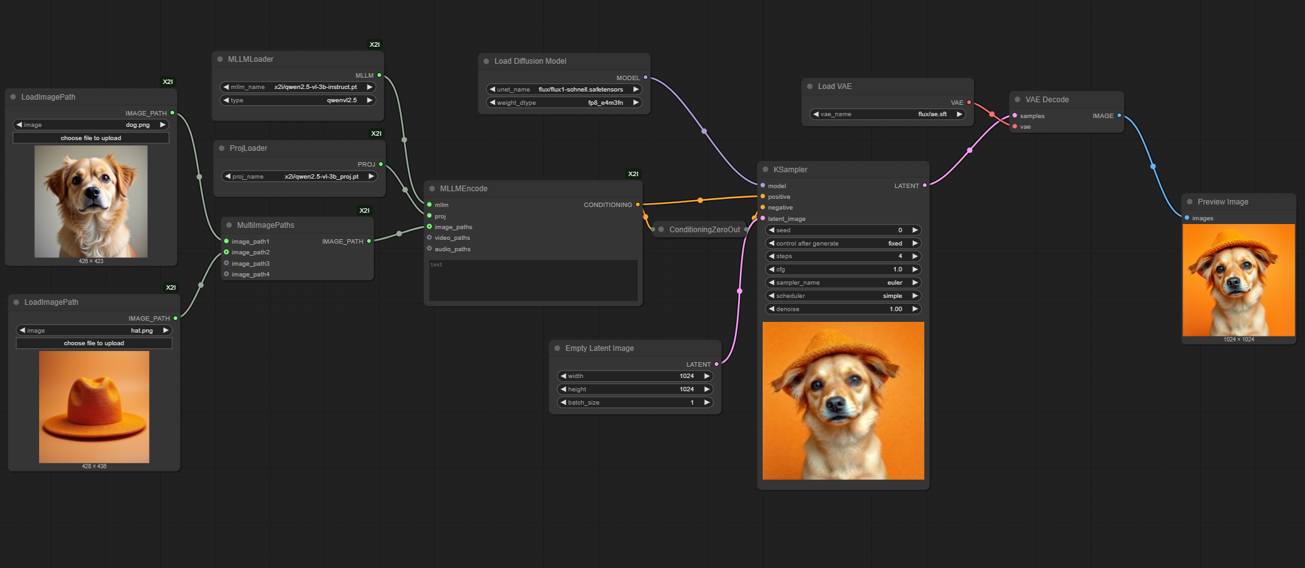Click the text prompt field in MLLMEncode
This screenshot has height=568, width=1305.
533,280
